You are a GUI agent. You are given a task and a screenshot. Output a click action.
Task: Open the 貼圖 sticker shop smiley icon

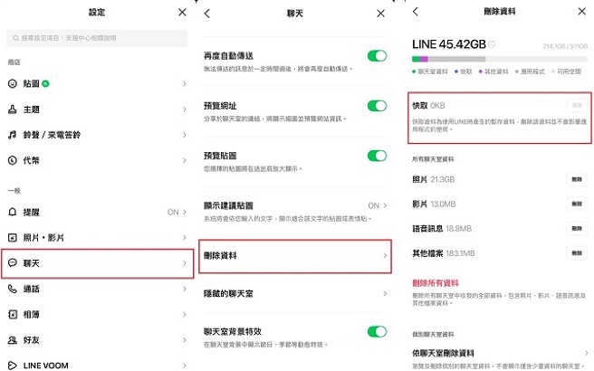(x=13, y=83)
